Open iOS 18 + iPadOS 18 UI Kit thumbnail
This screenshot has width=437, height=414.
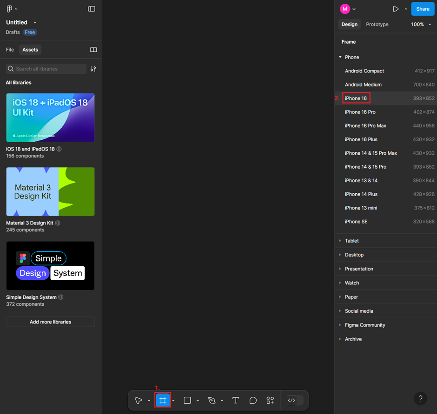click(x=51, y=118)
